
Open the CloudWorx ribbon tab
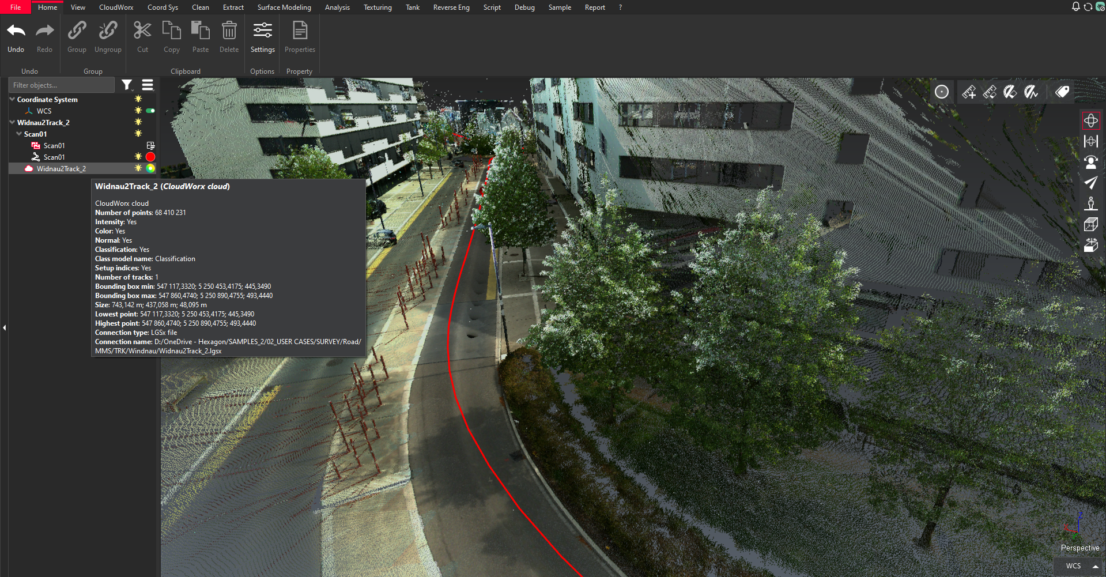(x=116, y=7)
